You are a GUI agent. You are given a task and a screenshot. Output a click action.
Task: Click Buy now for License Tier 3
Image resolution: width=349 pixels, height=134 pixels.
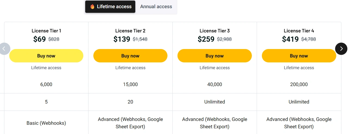tap(215, 56)
